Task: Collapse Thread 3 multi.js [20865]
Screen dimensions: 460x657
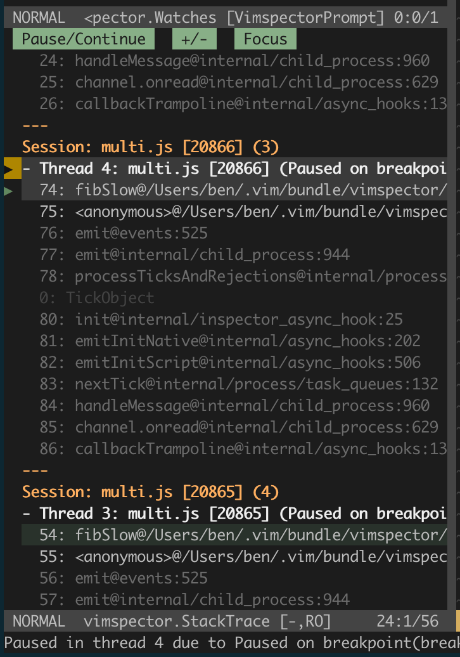Action: [27, 514]
